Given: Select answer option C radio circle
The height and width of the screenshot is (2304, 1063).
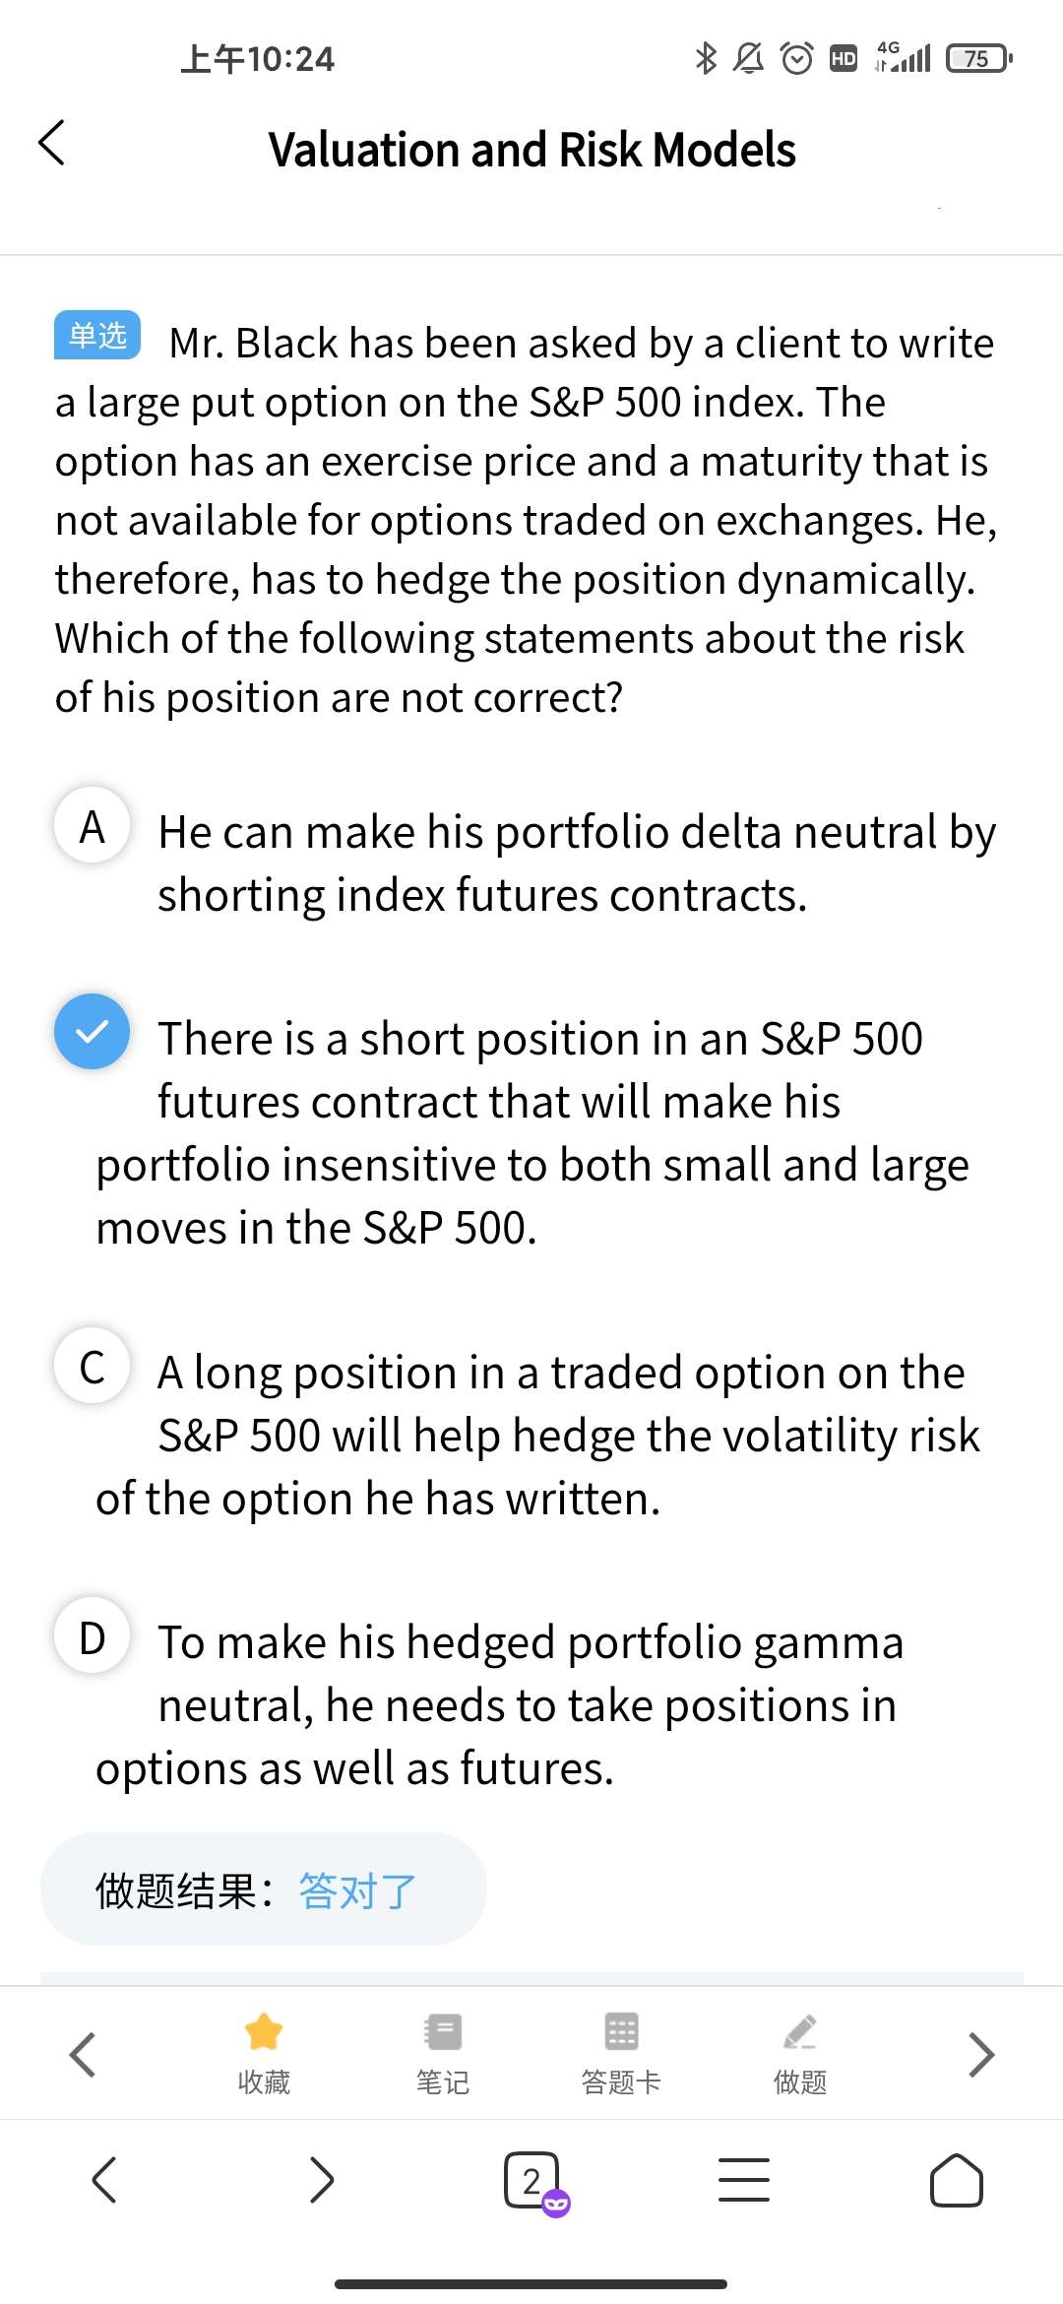Looking at the screenshot, I should [x=93, y=1366].
